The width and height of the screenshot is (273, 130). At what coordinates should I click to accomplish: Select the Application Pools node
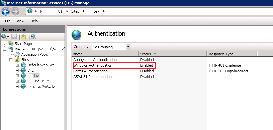(34, 54)
